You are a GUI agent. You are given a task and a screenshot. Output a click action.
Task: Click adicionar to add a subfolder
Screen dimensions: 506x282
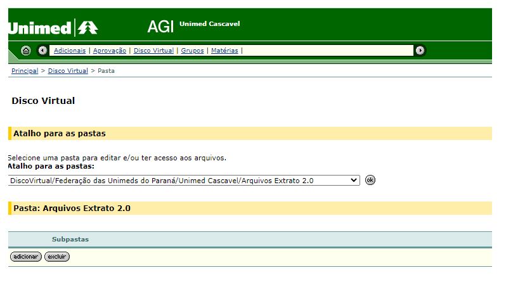pos(26,257)
